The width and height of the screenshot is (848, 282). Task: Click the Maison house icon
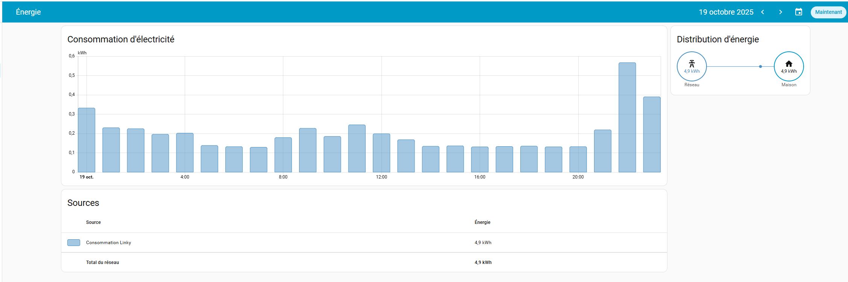pos(789,63)
